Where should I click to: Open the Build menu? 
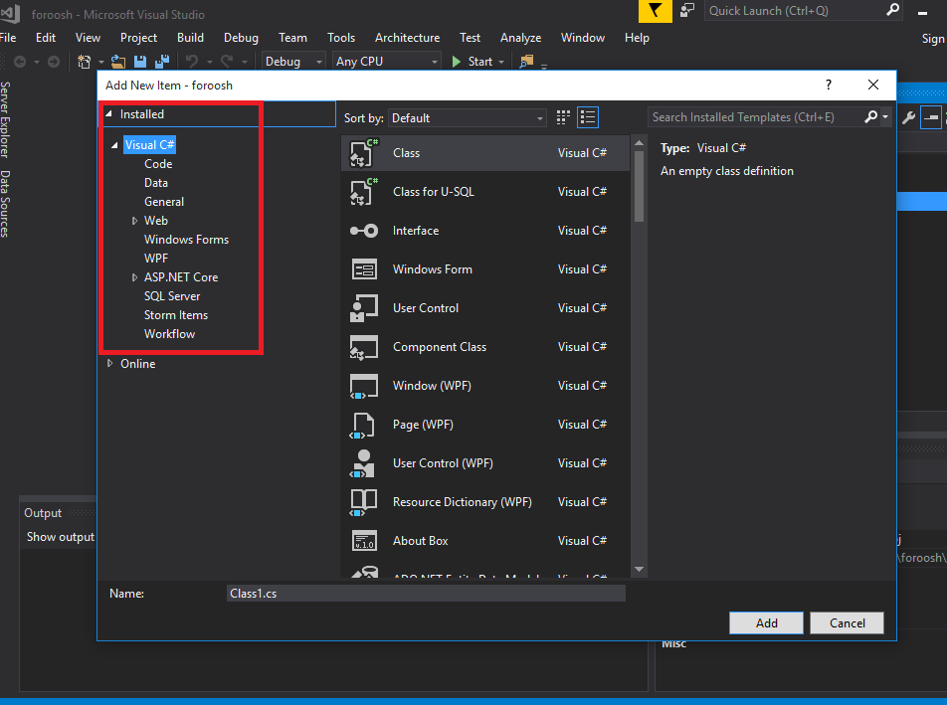(x=190, y=38)
